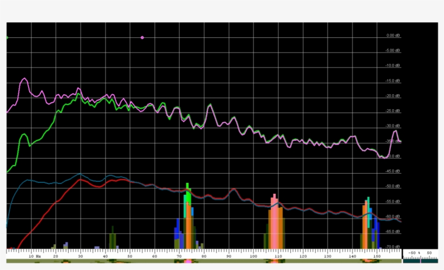Click the pink spot in bottom spectrogram strip at 109 Hz
The image size is (444, 270).
[275, 262]
